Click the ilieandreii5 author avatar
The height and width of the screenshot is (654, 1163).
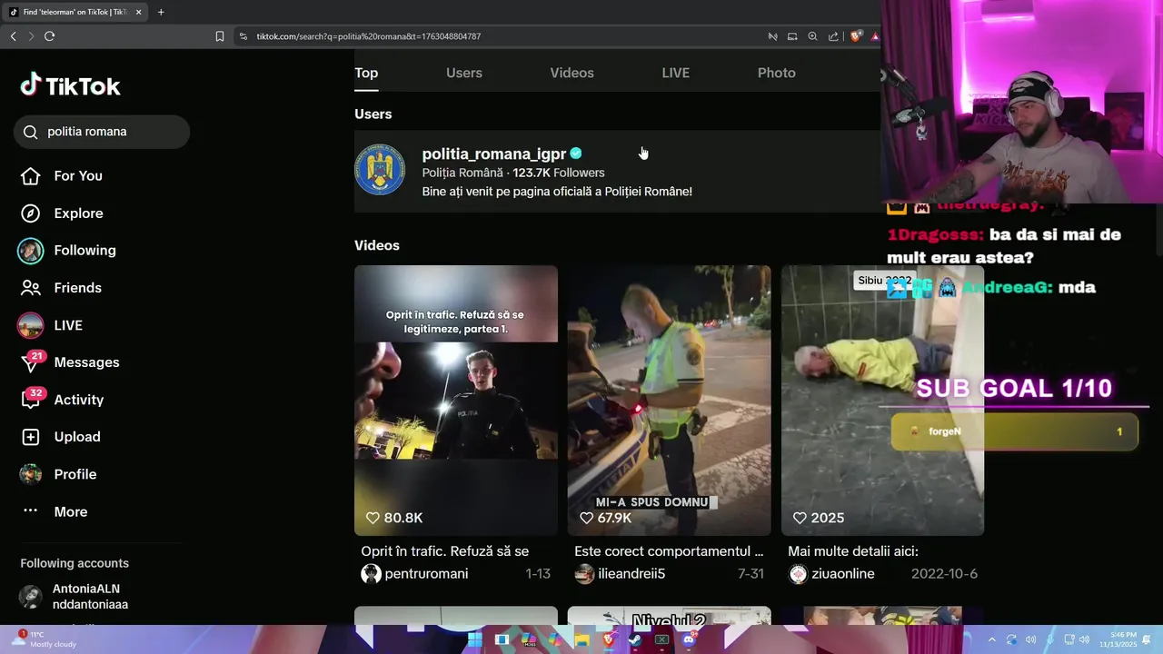pyautogui.click(x=584, y=573)
